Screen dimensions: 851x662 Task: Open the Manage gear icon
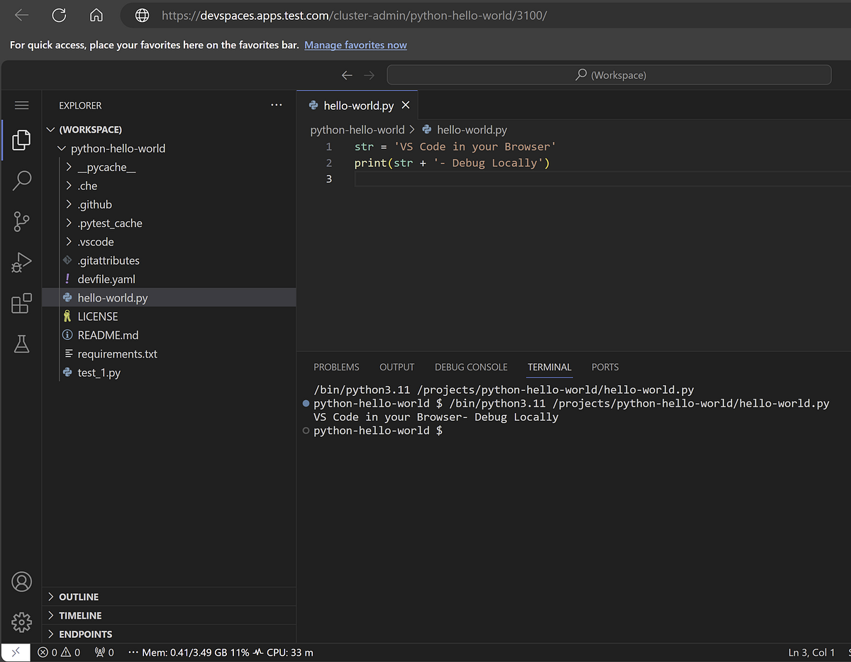coord(22,622)
